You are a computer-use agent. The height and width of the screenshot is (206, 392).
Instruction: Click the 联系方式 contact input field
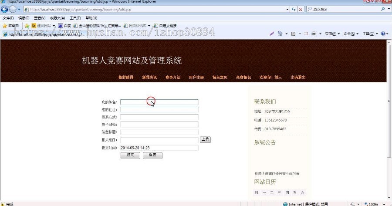(x=159, y=117)
